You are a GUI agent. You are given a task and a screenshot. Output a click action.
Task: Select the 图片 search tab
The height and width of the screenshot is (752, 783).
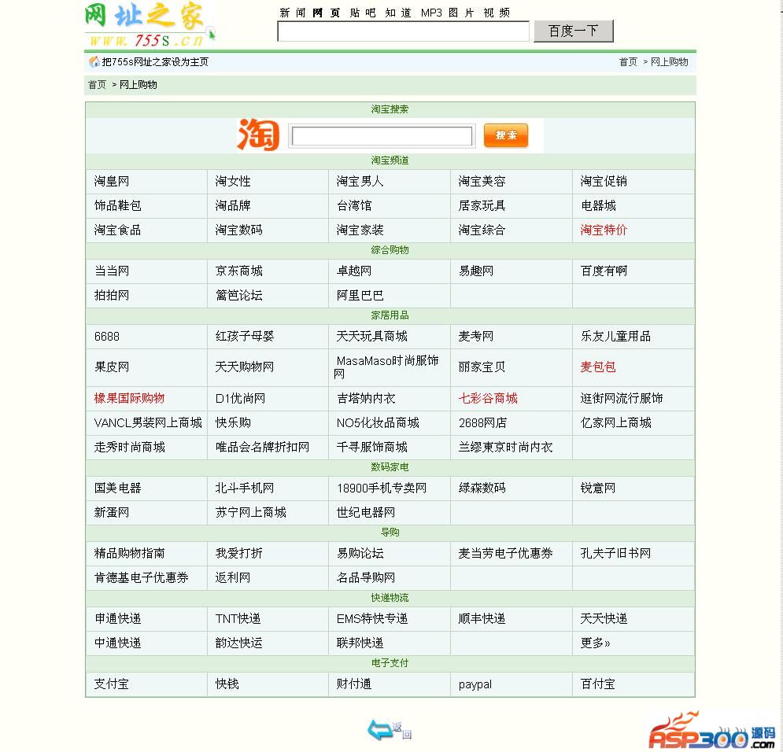[461, 13]
